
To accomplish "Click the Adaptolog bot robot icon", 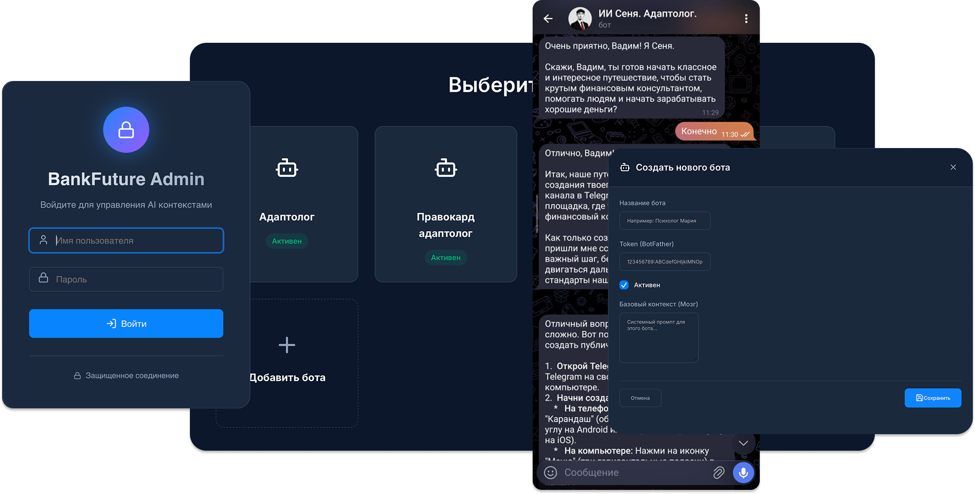I will 287,169.
